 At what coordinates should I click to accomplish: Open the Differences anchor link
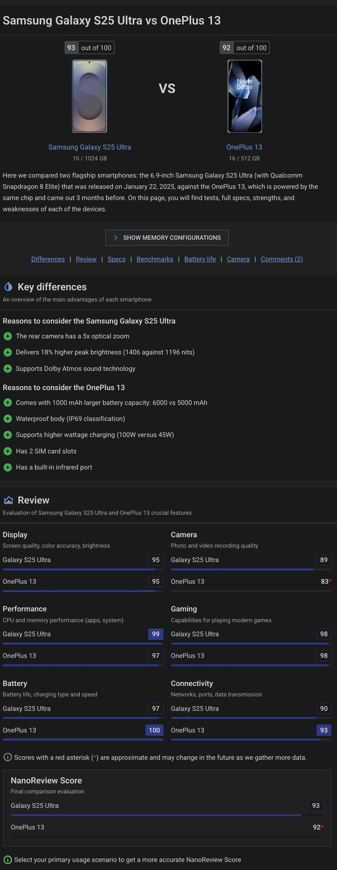[48, 259]
